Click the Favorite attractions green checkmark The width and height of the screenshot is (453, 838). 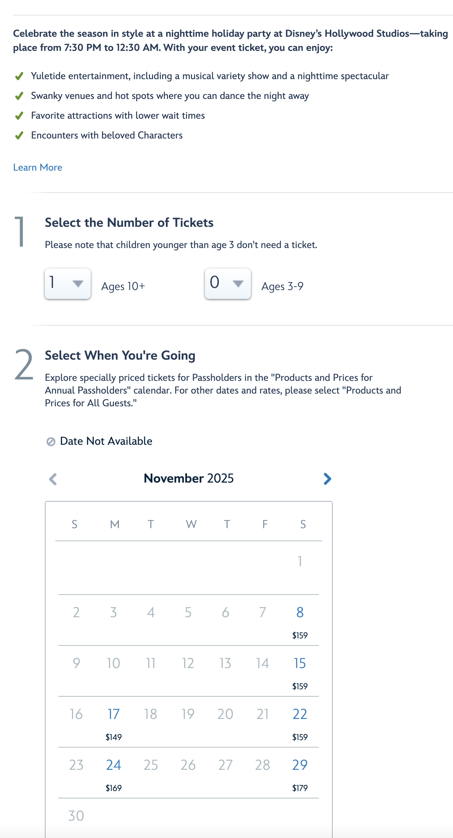[x=19, y=116]
